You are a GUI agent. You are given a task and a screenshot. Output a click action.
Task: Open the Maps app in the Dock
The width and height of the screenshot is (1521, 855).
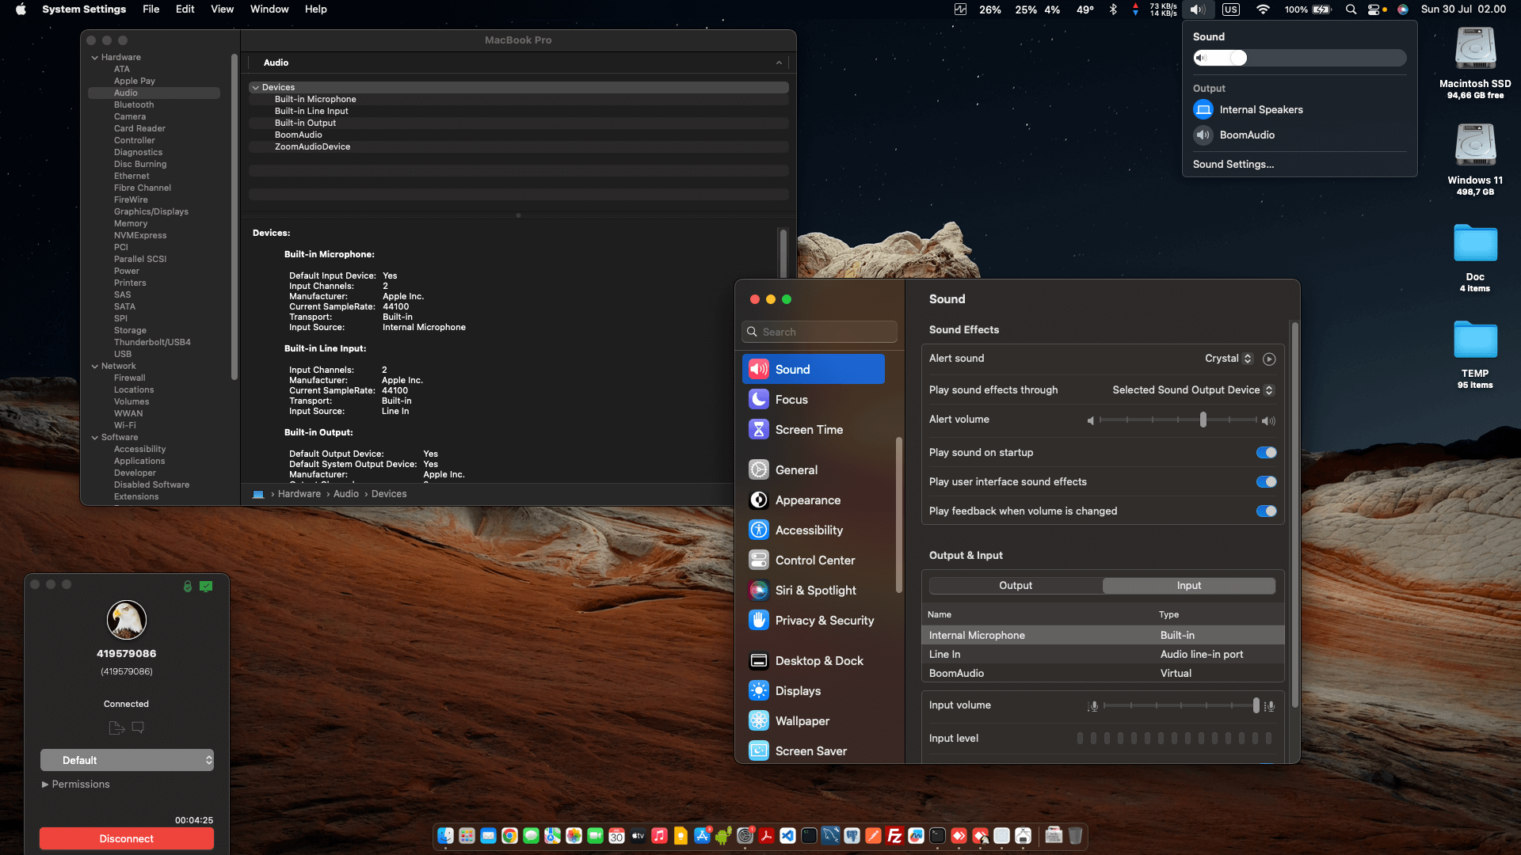point(552,836)
